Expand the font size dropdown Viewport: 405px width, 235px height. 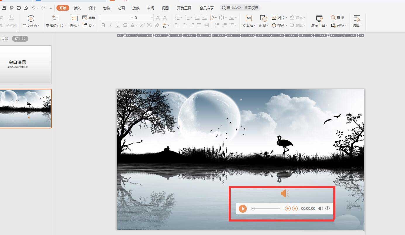coord(152,17)
